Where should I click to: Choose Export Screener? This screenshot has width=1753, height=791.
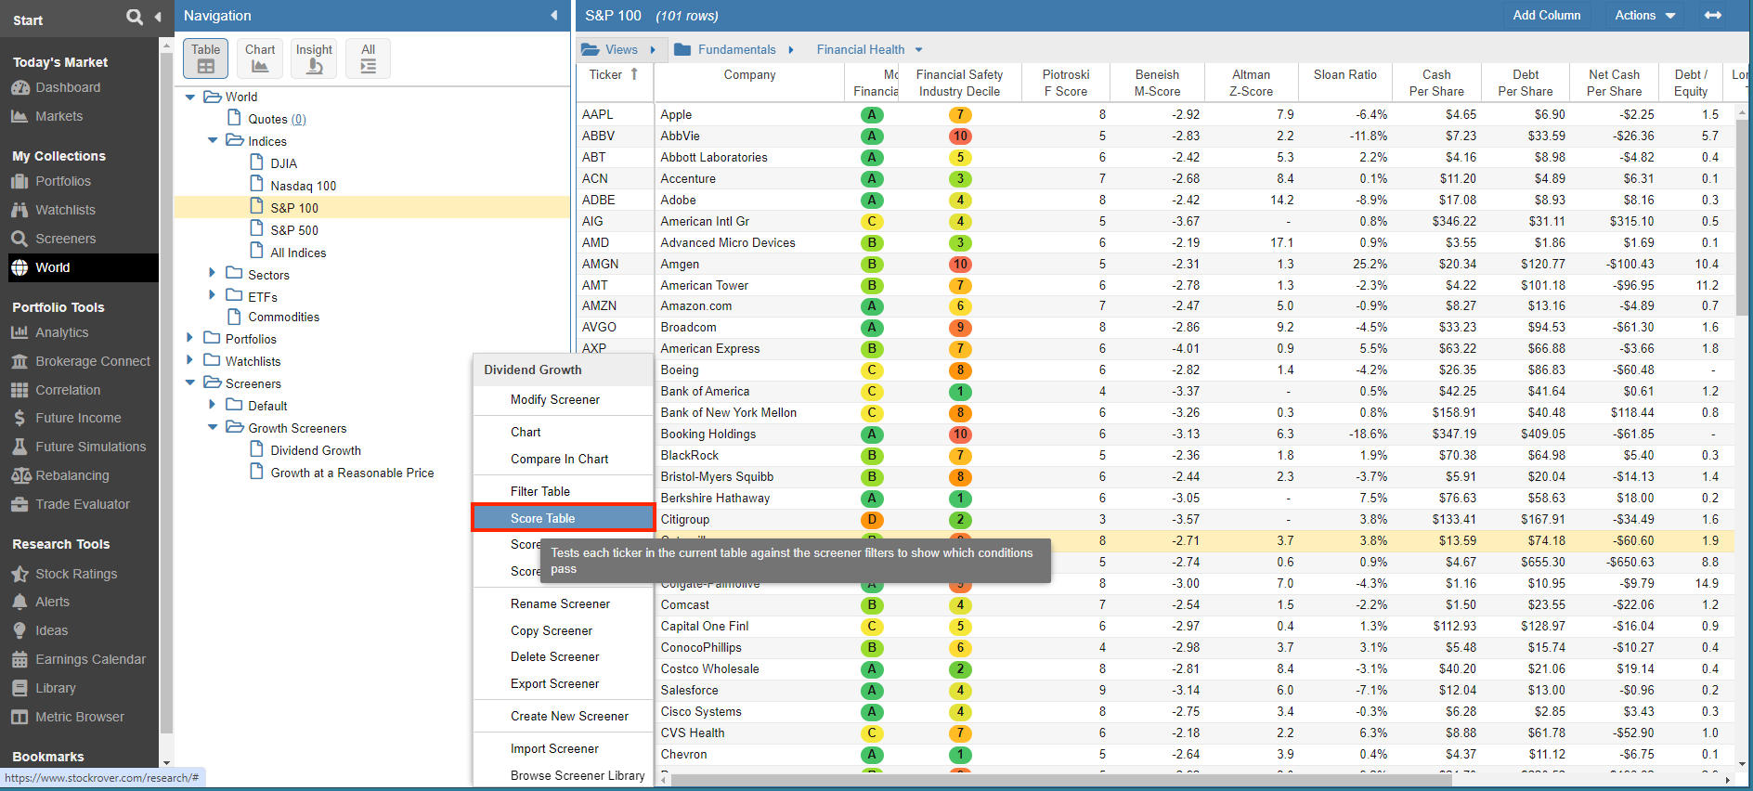coord(564,683)
